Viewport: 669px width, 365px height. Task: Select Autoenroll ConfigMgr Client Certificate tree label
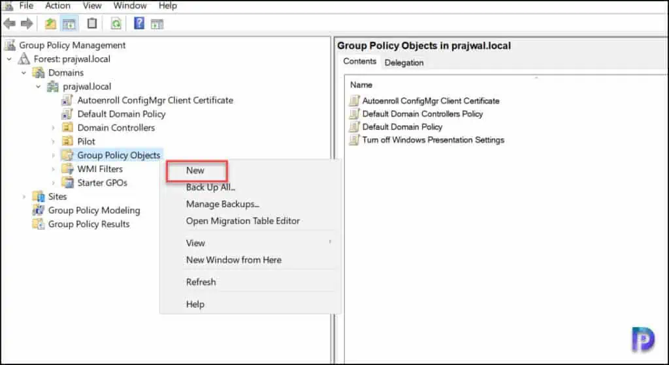coord(155,100)
